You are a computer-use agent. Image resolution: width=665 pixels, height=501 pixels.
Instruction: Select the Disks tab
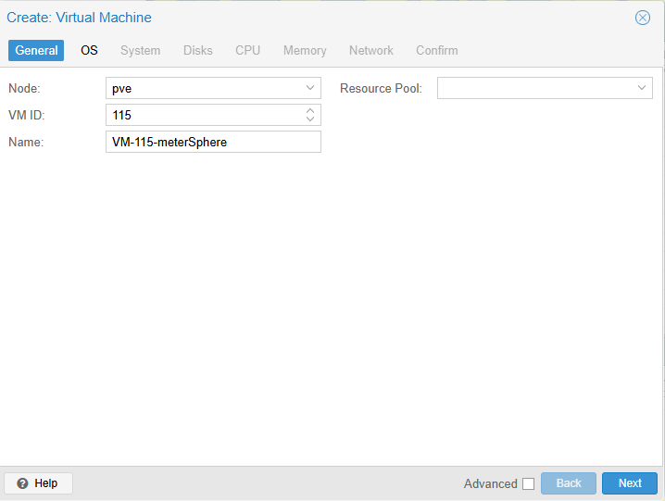click(x=197, y=51)
